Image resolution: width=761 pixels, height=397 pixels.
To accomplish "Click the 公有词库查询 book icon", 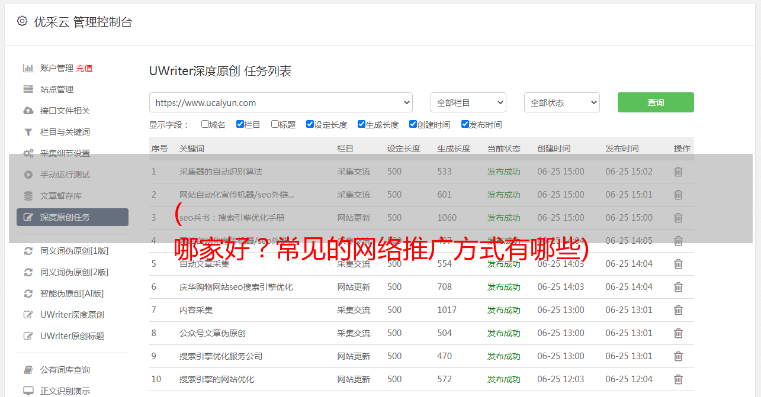I will pyautogui.click(x=28, y=370).
